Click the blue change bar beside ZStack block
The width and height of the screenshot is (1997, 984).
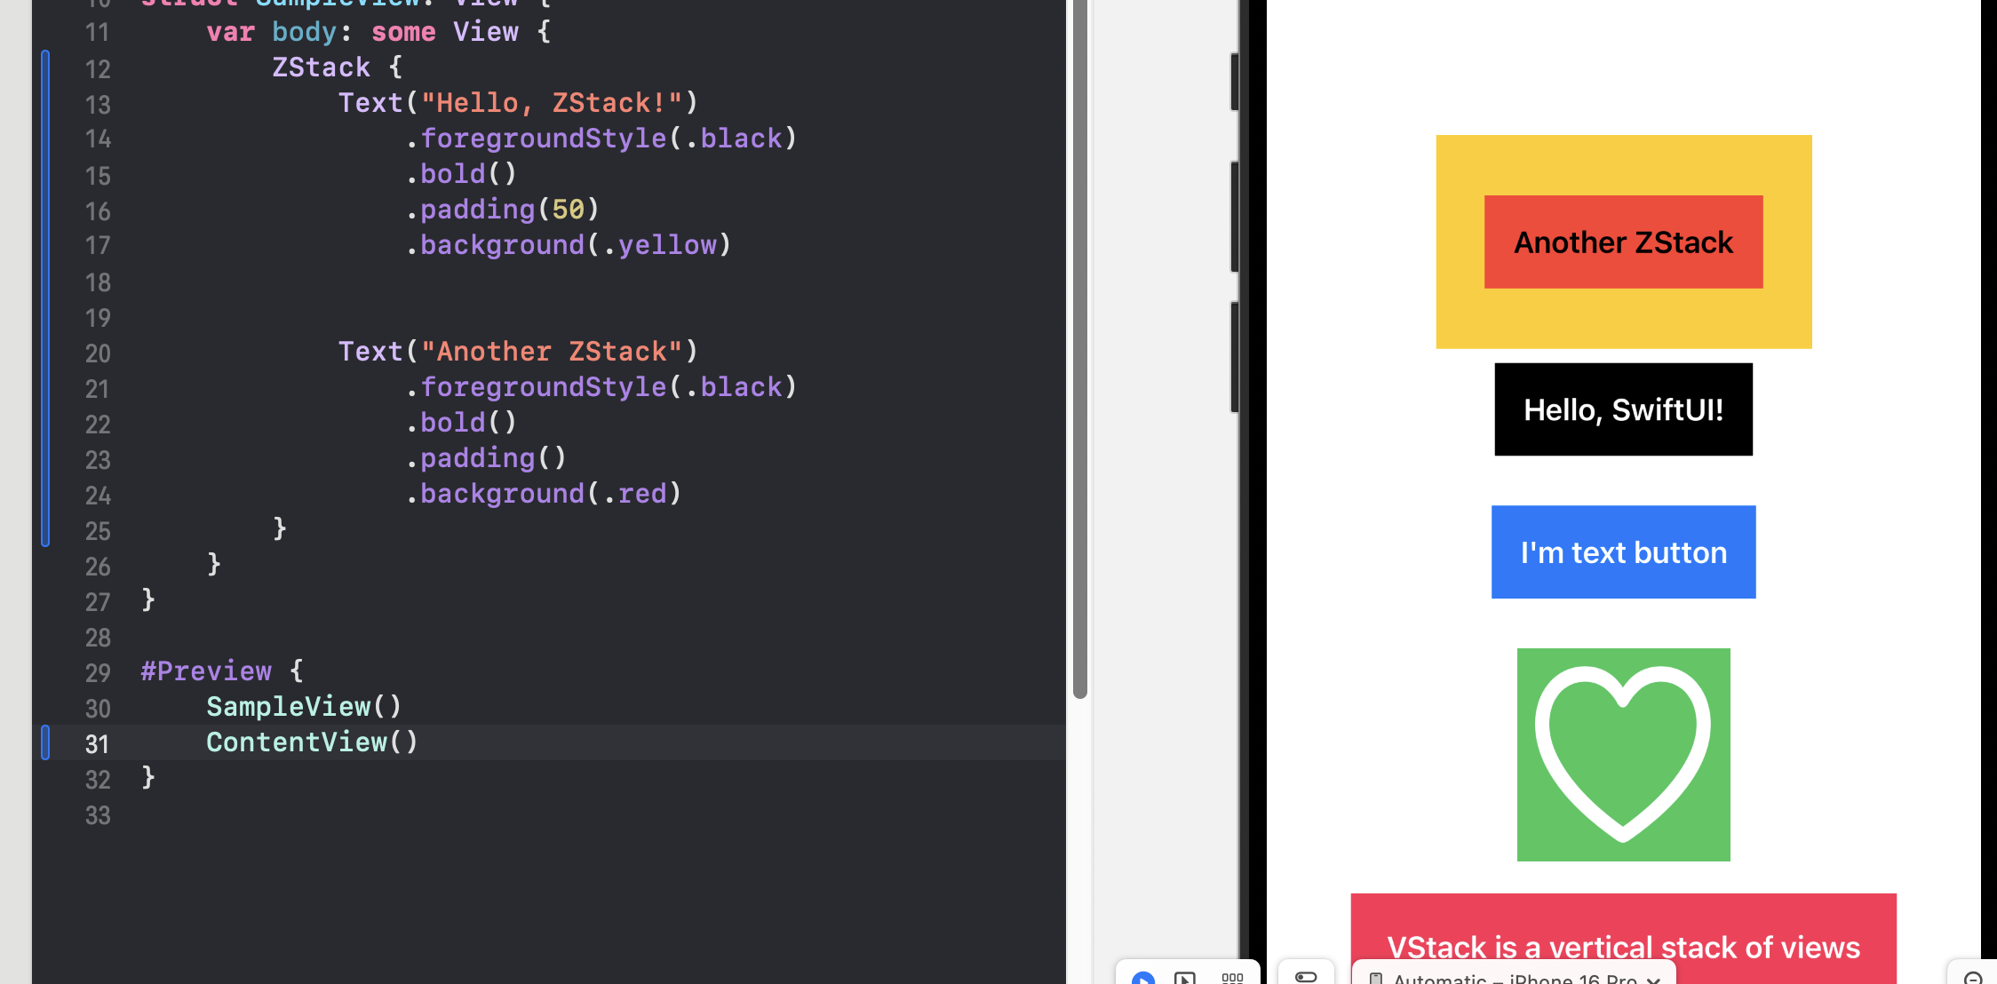coord(45,298)
